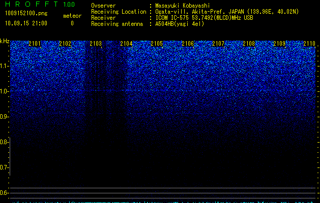This screenshot has height=203, width=320.
Task: Select the filename 1009152100.png
Action: pyautogui.click(x=26, y=13)
